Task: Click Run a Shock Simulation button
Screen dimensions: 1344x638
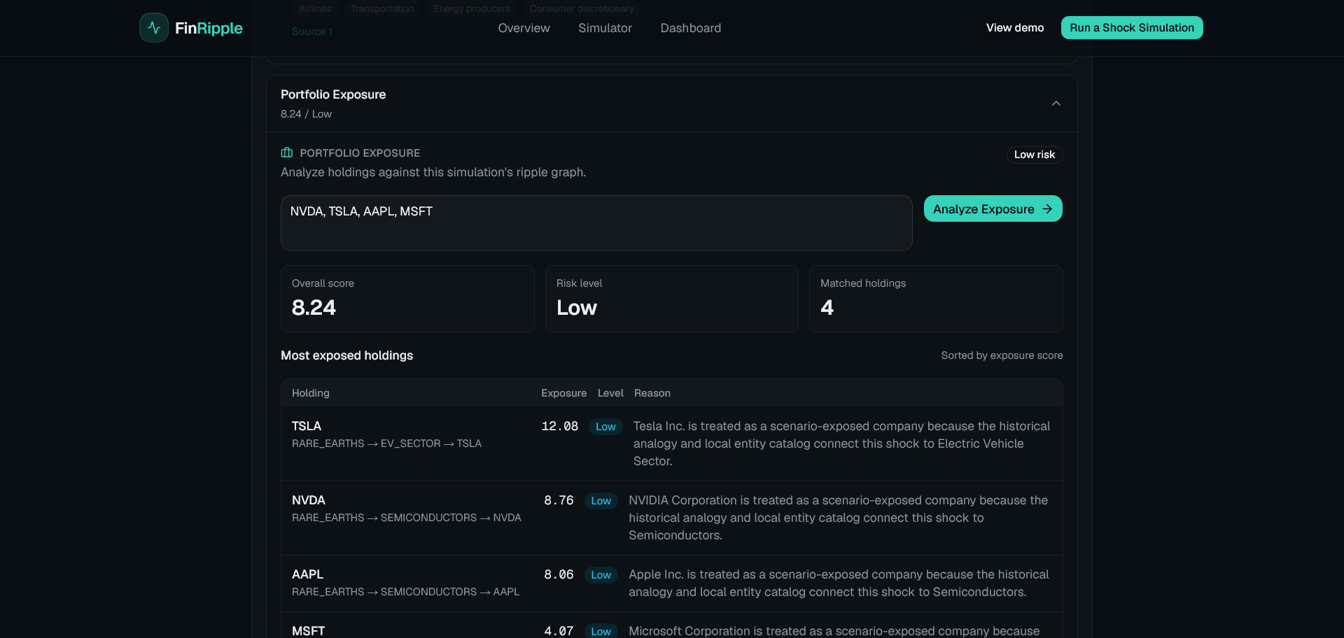Action: coord(1132,28)
